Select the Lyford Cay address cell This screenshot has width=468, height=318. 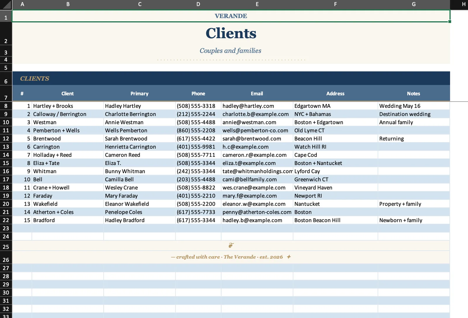pos(335,171)
